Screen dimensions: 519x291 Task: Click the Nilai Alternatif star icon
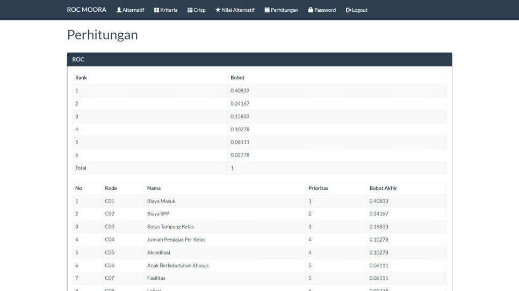coord(218,10)
